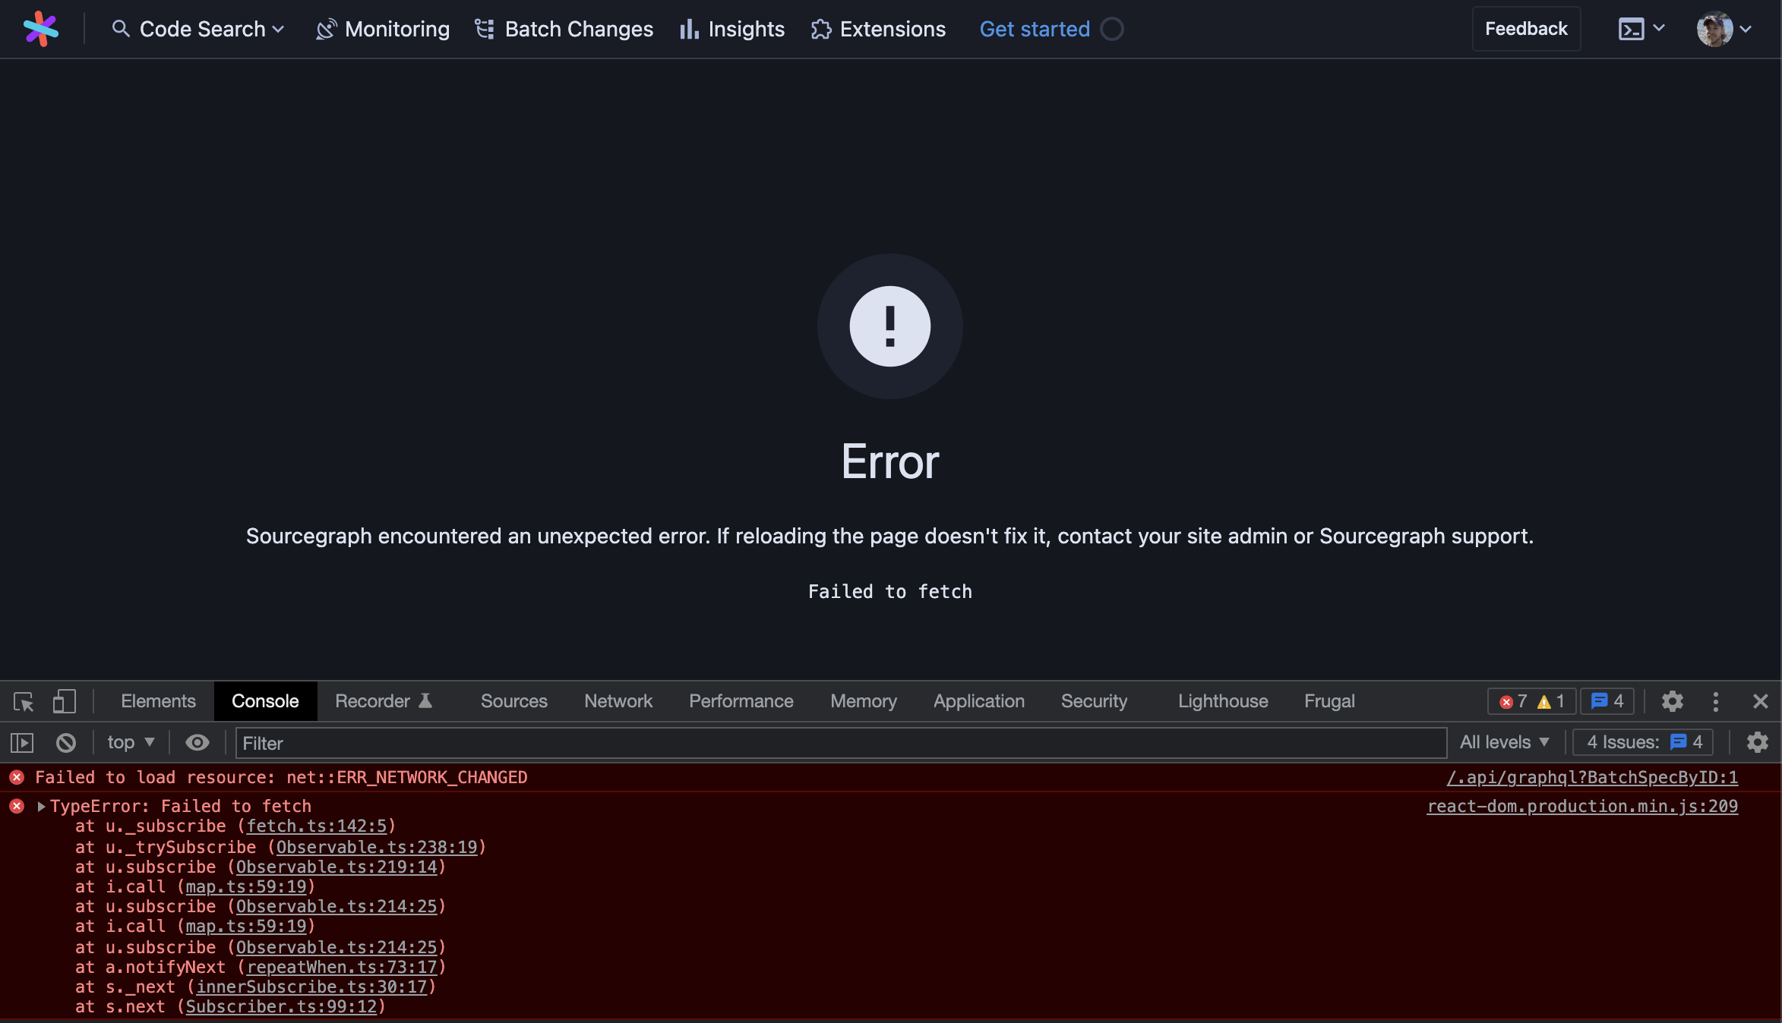Screen dimensions: 1782x1023
Task: Switch to the Network tab
Action: click(618, 701)
